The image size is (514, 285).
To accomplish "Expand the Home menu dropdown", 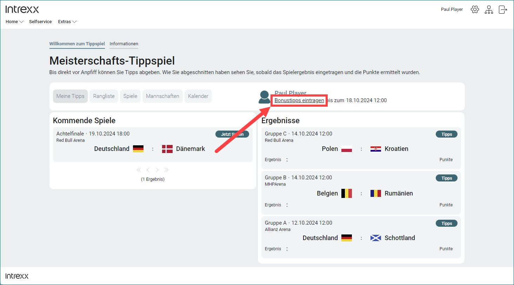I will (14, 22).
